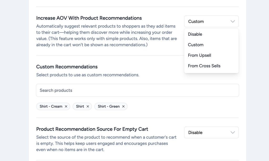Click the 'Select products to use' description text

click(x=87, y=75)
